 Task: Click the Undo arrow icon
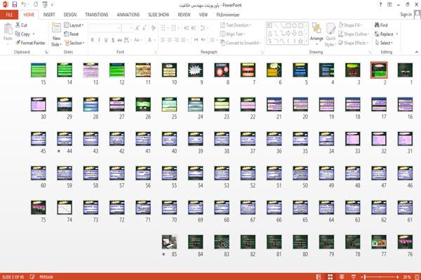pos(24,5)
